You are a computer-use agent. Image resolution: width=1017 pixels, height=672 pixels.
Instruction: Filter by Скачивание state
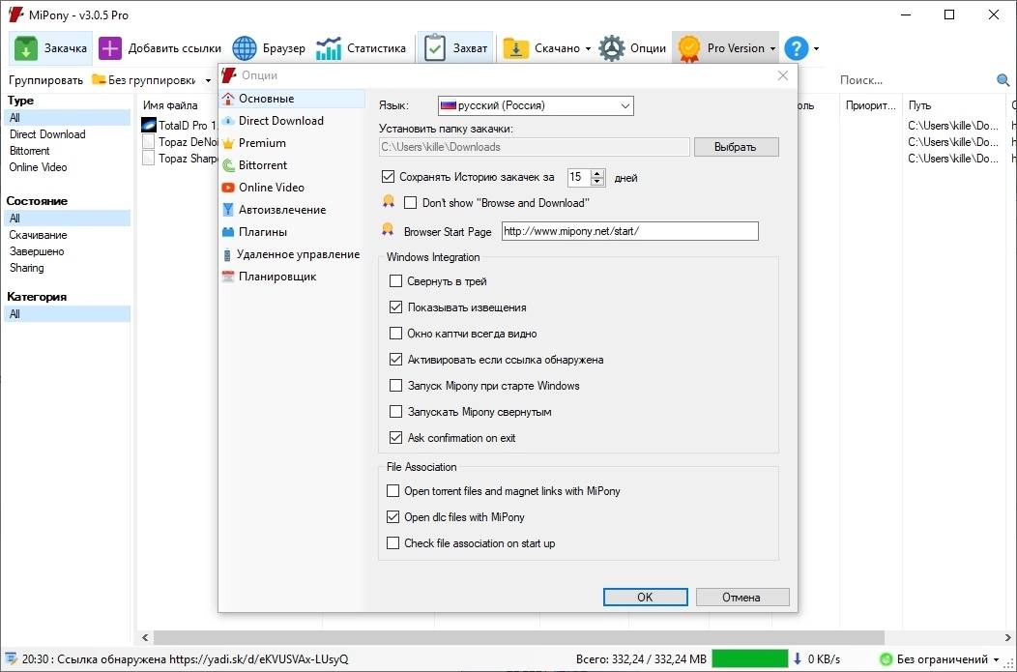(38, 235)
